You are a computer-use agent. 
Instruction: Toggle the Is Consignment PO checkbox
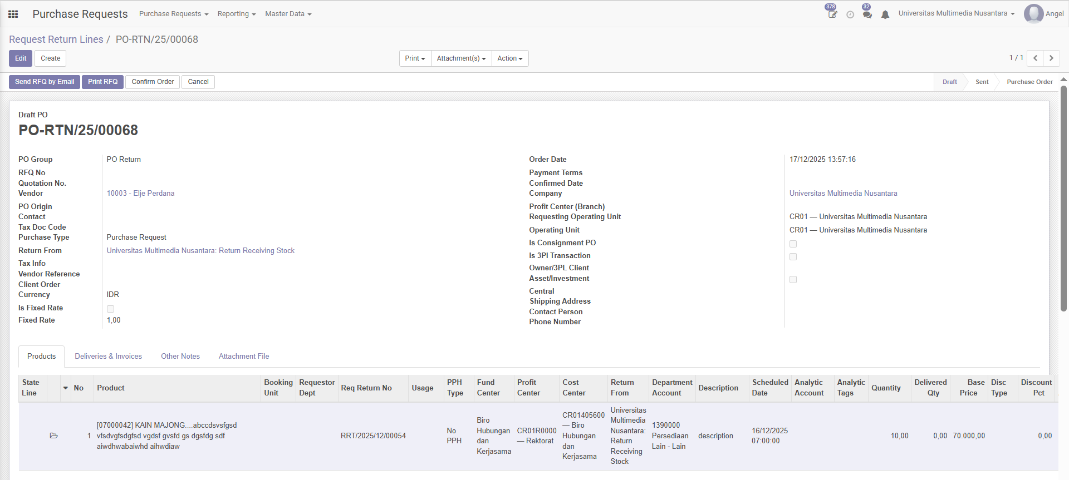(x=793, y=244)
